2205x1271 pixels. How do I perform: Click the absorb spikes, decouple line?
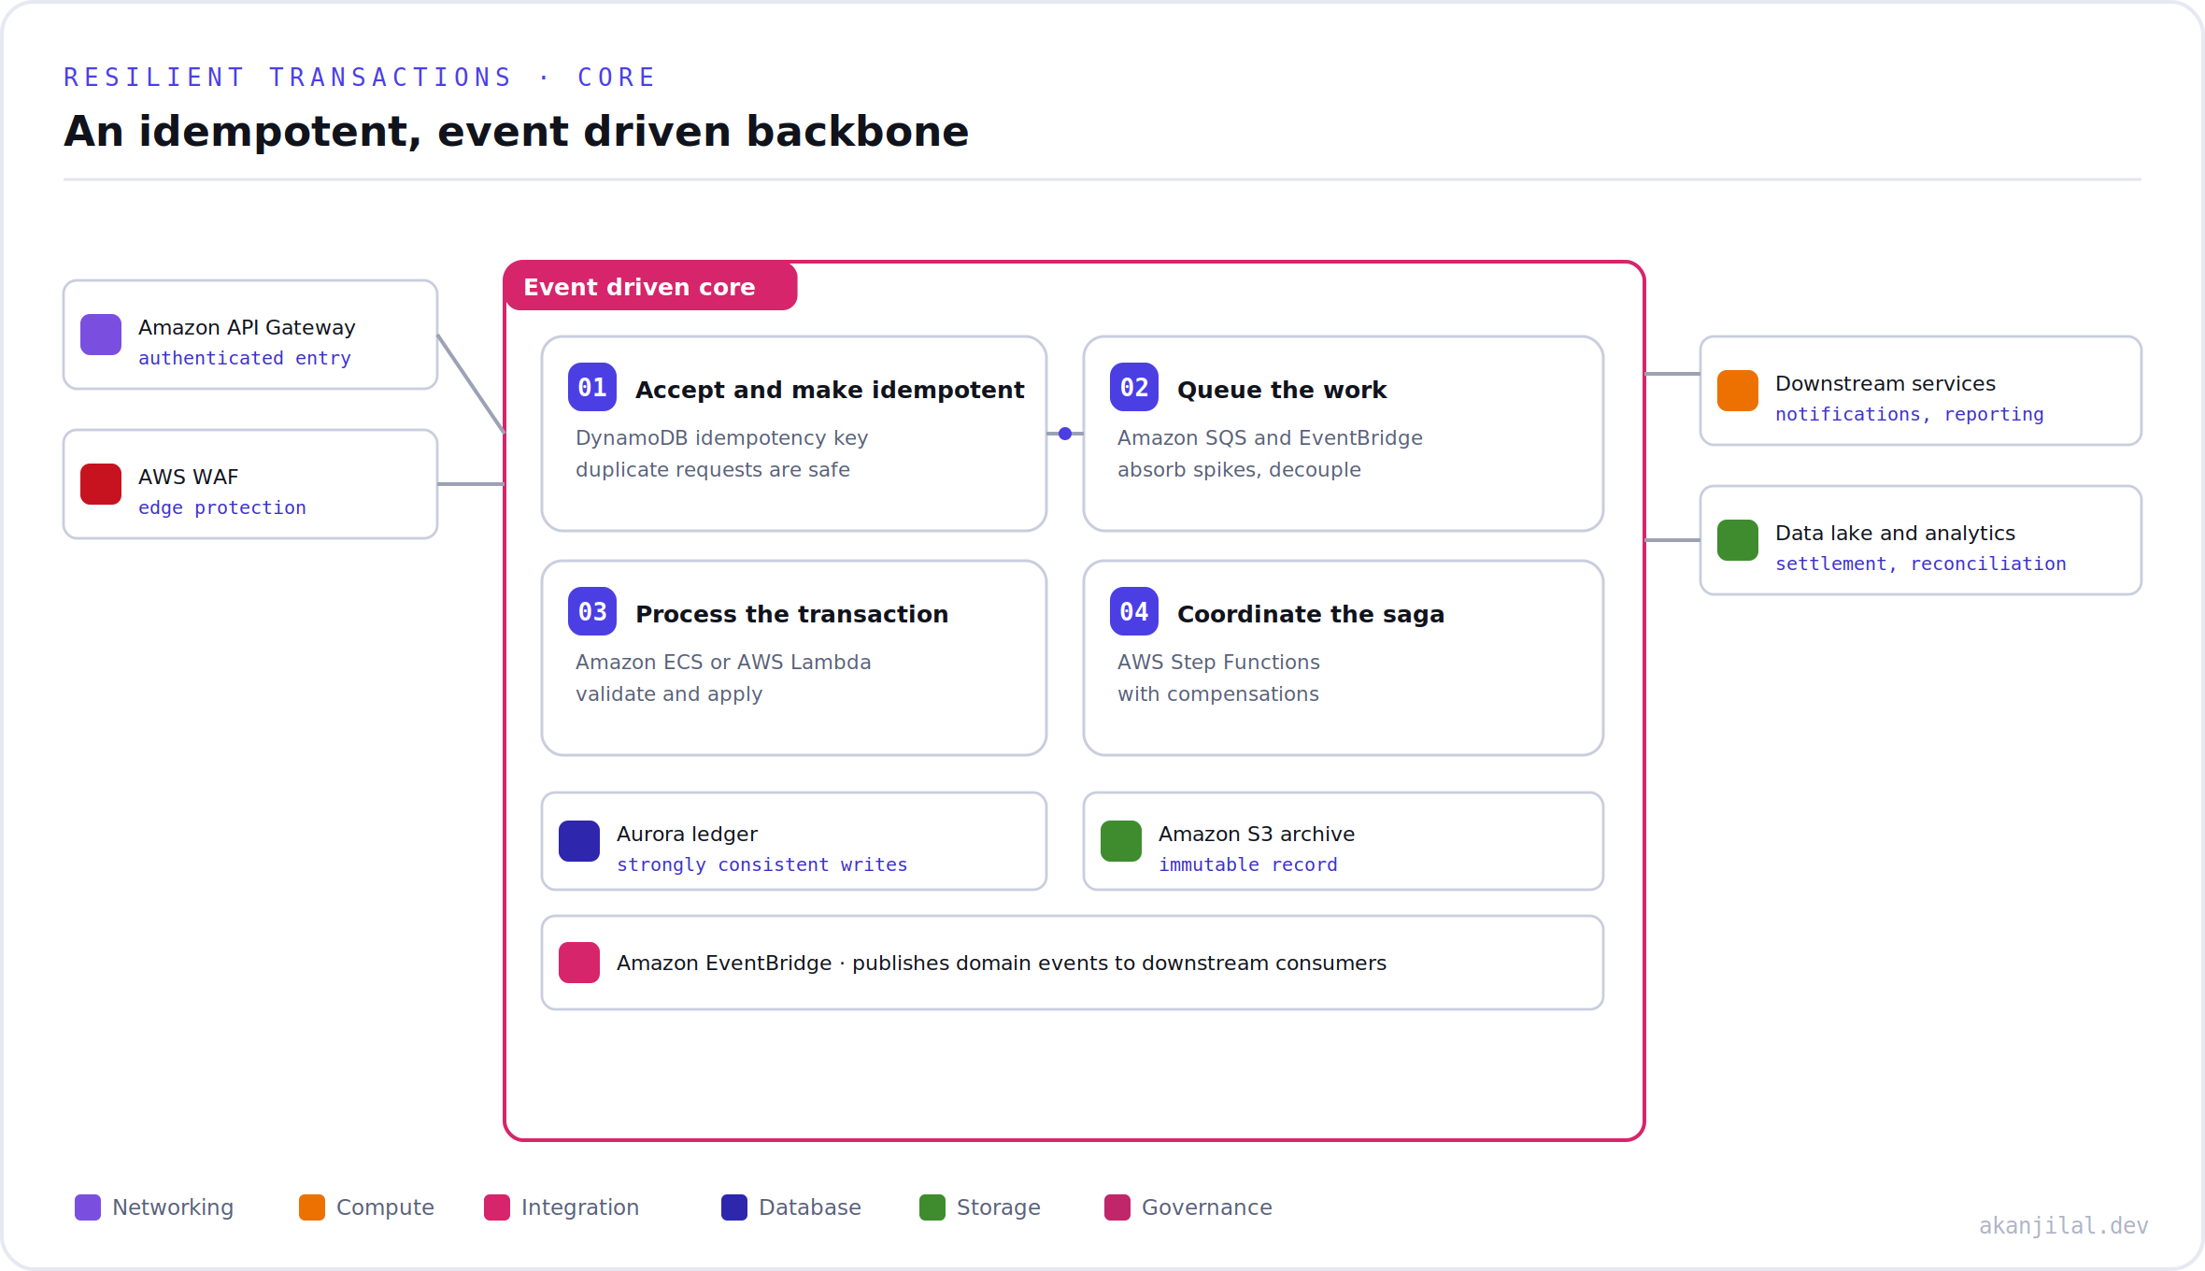(x=1239, y=469)
